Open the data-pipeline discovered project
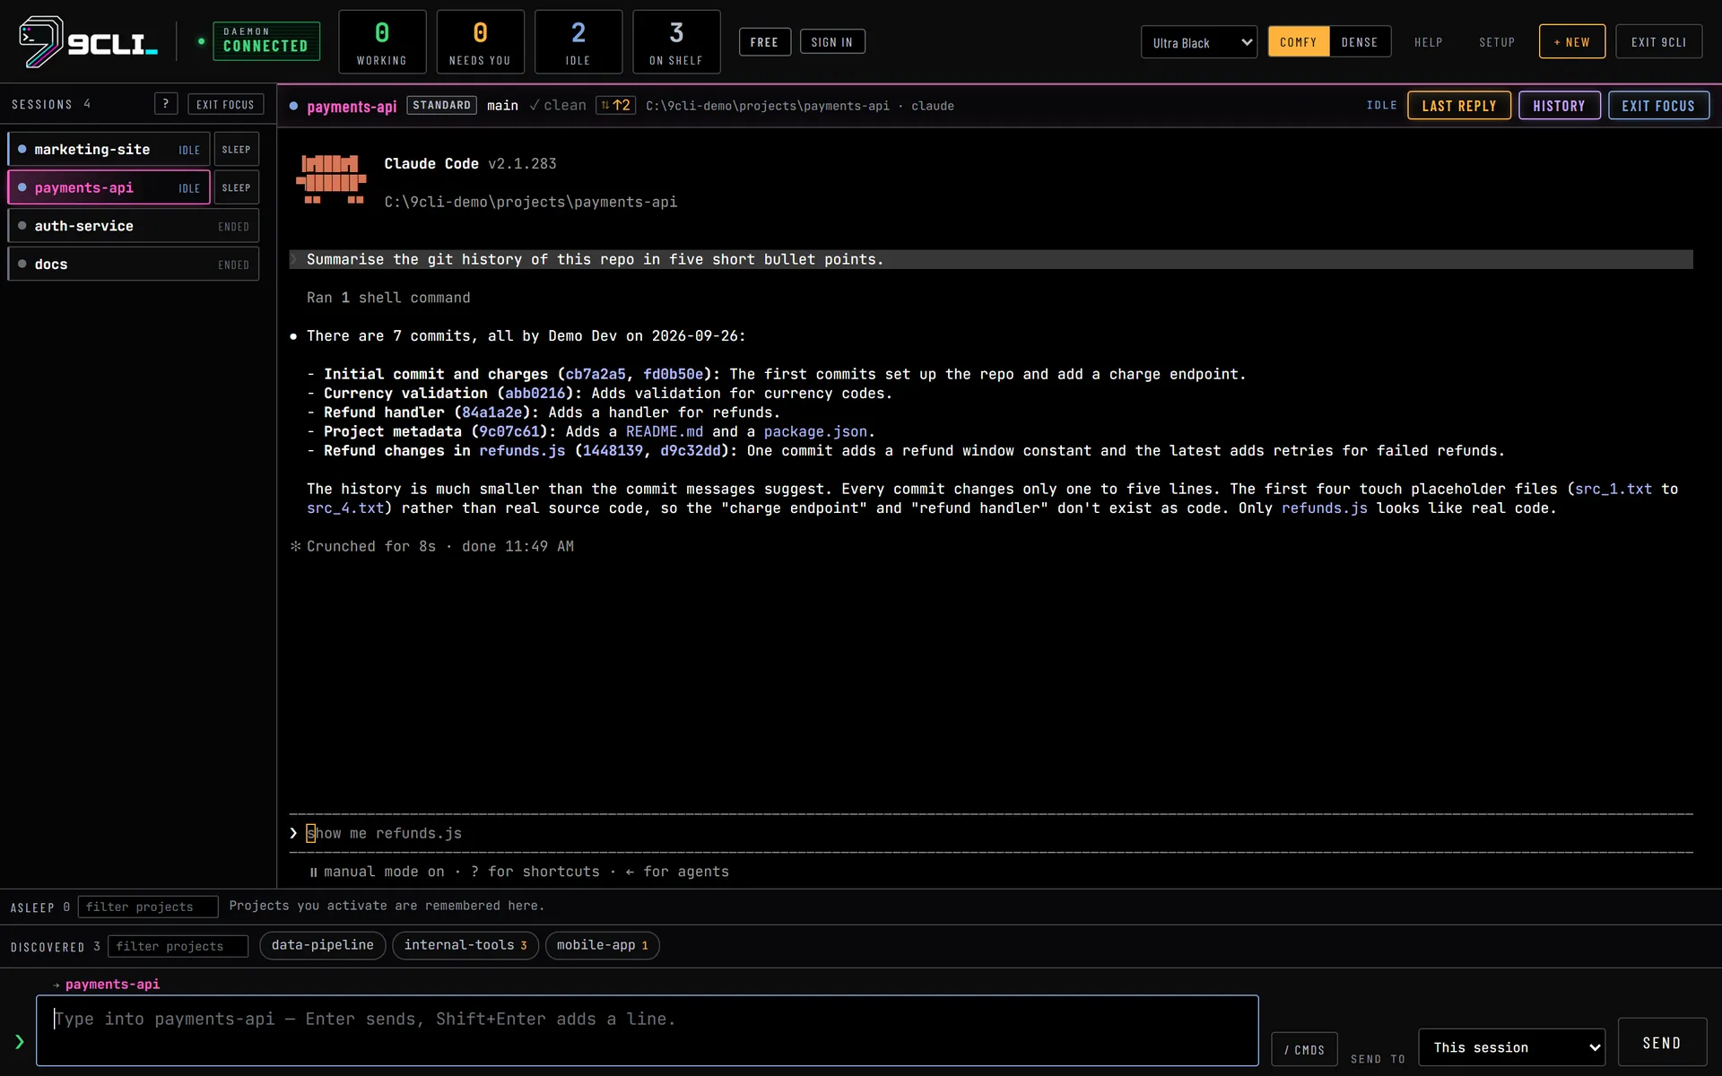The height and width of the screenshot is (1076, 1722). click(323, 945)
